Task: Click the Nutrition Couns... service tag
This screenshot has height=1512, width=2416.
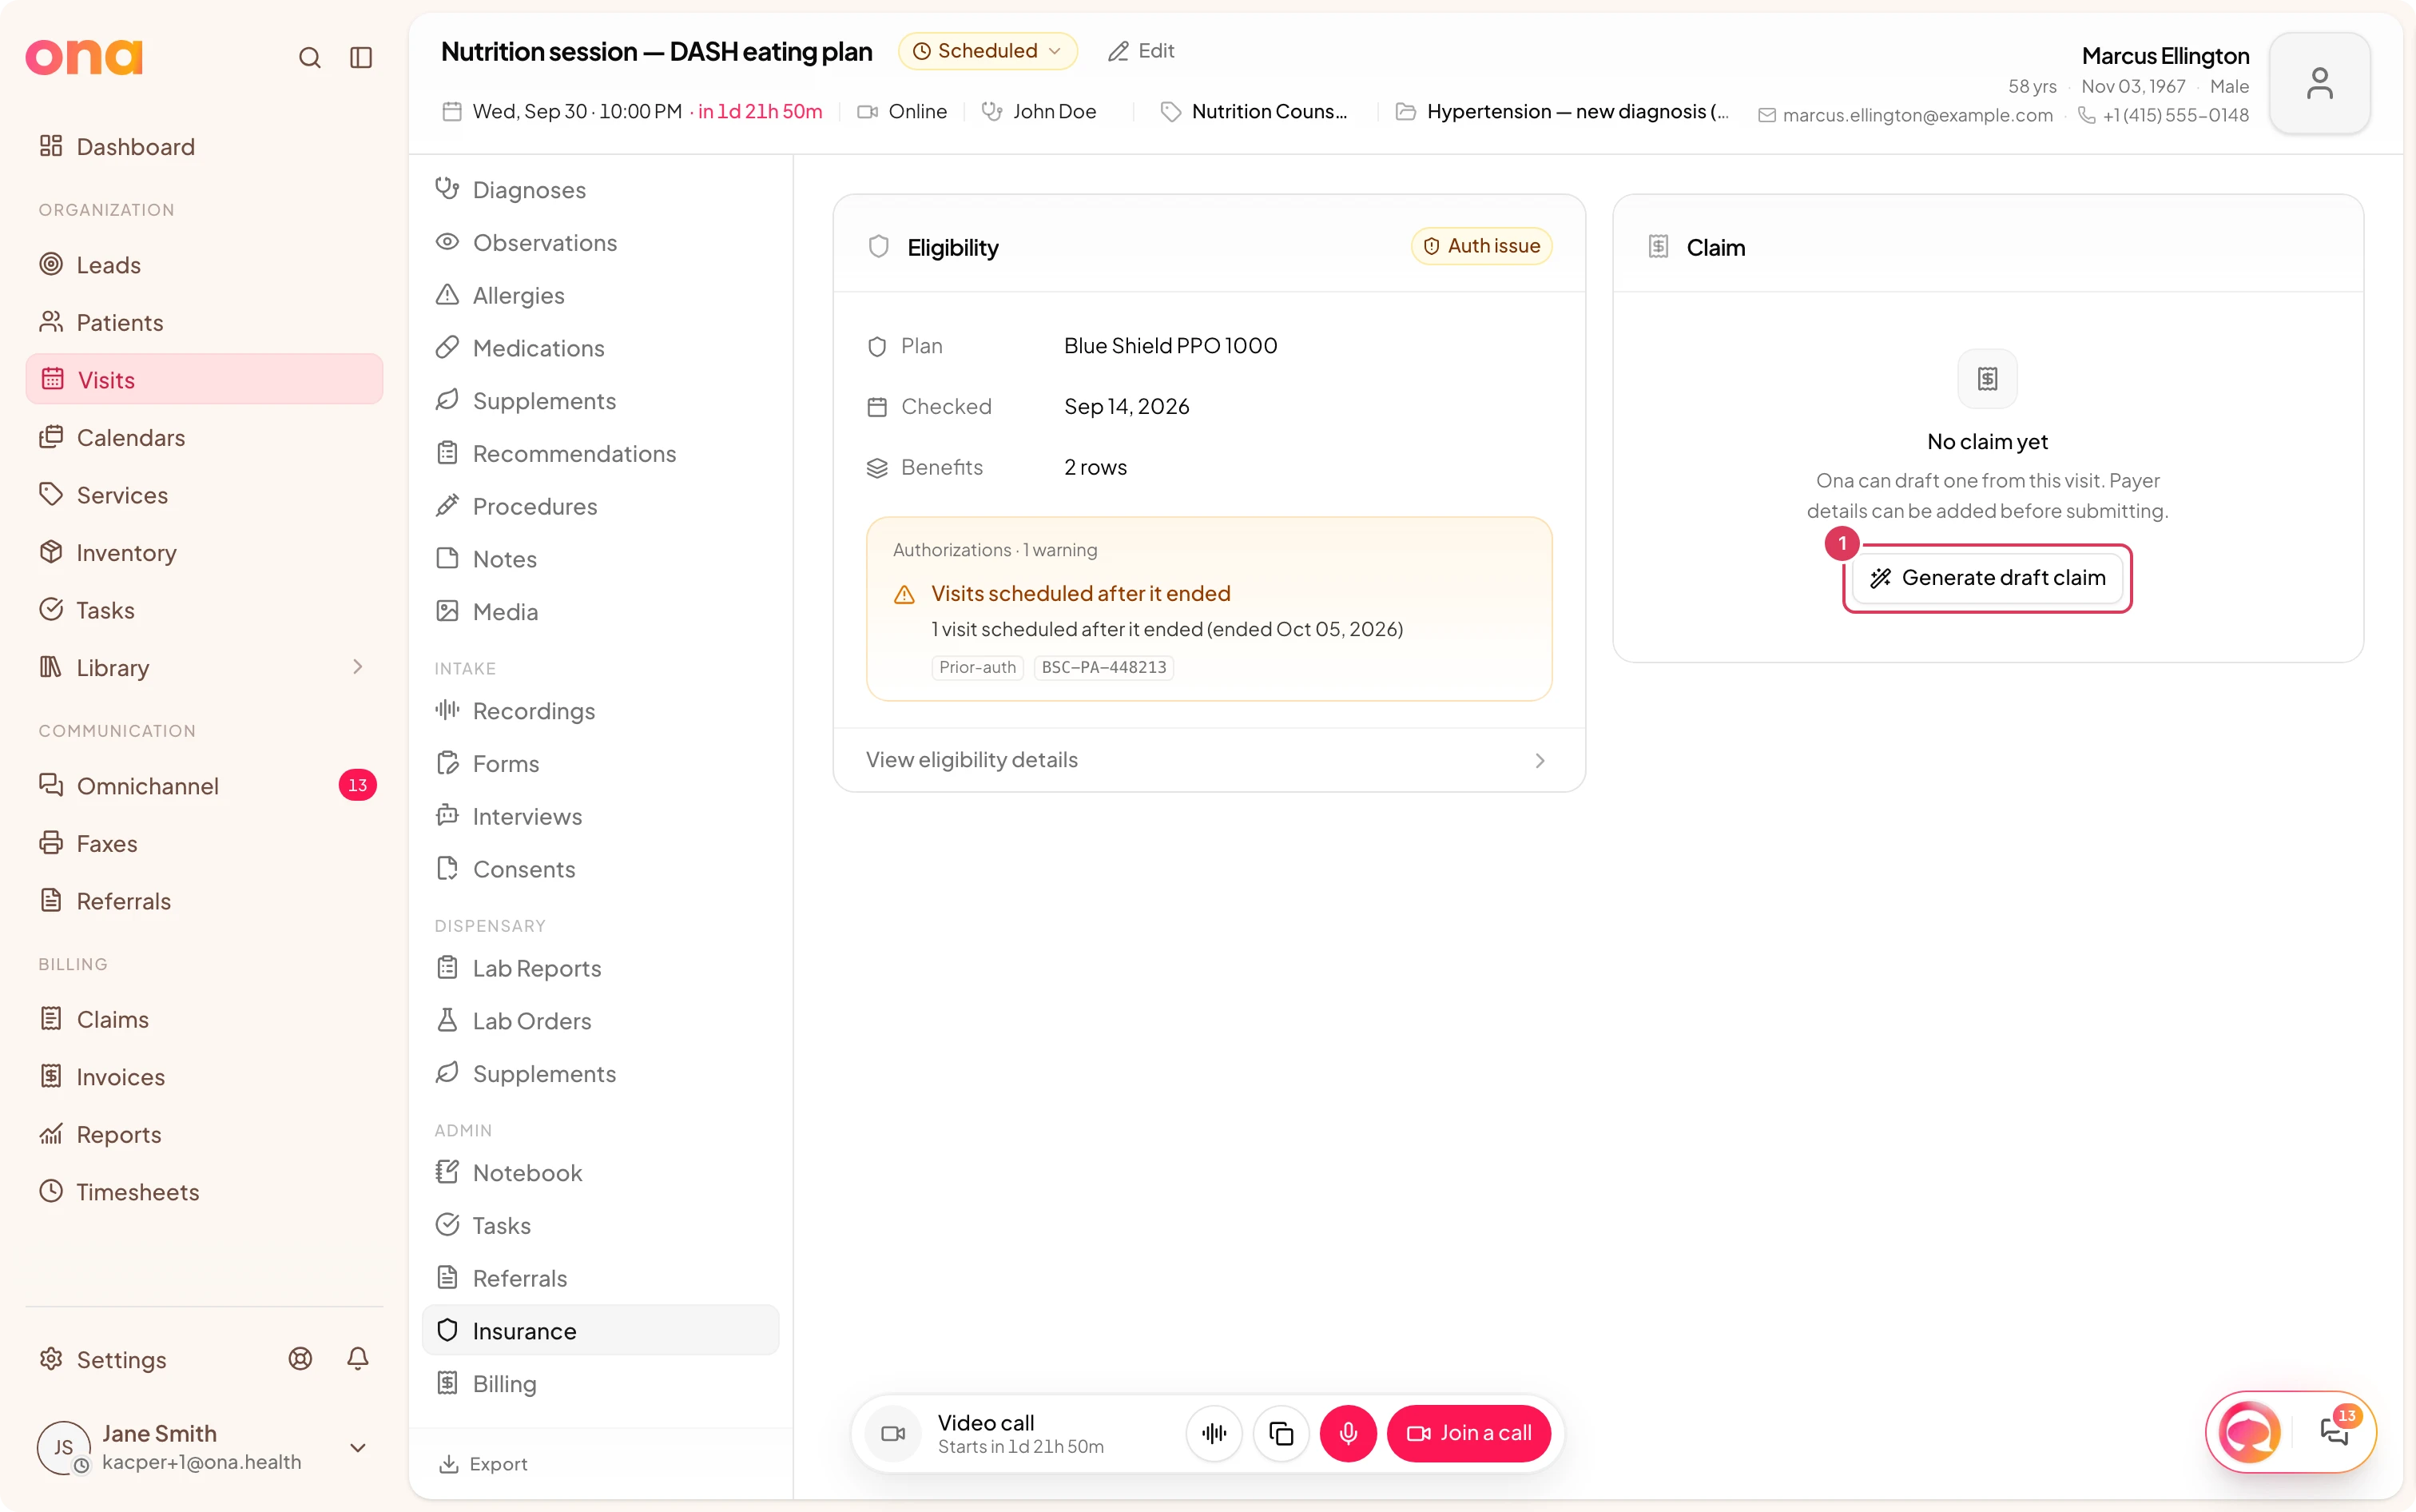Action: [x=1254, y=111]
